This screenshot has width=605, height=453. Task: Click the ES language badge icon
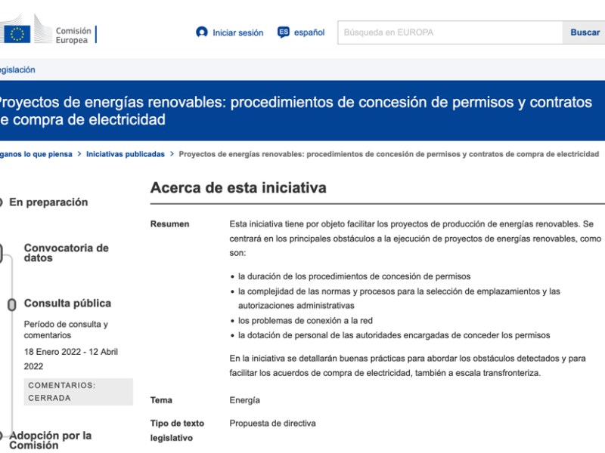tap(284, 32)
